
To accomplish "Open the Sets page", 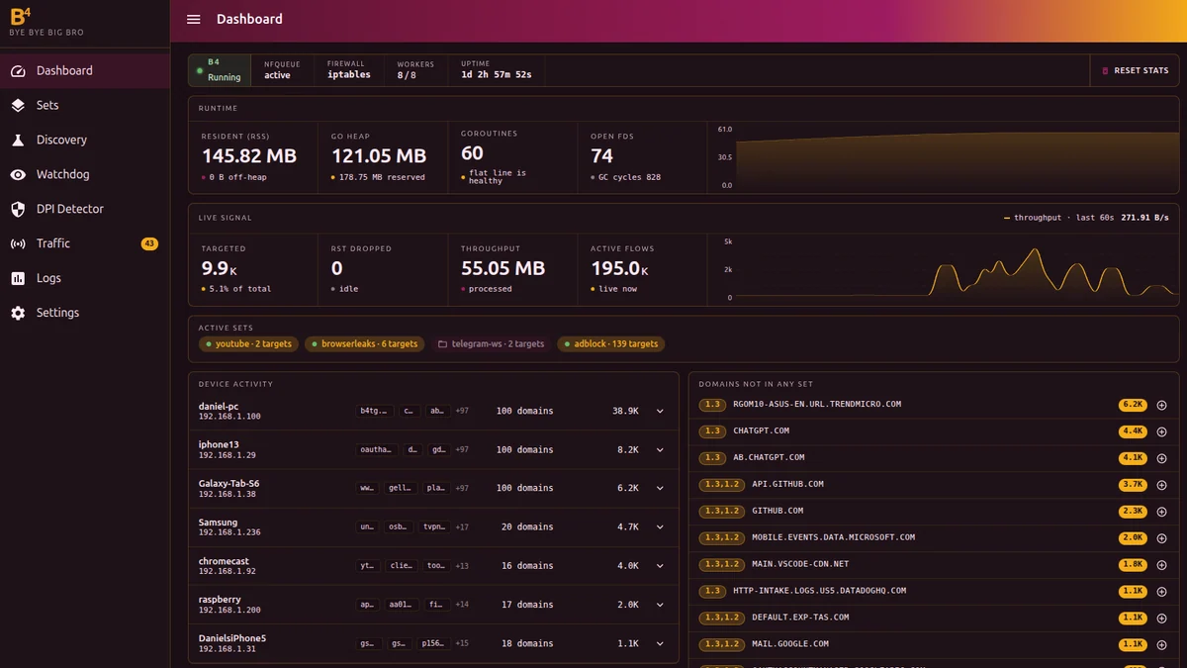I will coord(85,106).
